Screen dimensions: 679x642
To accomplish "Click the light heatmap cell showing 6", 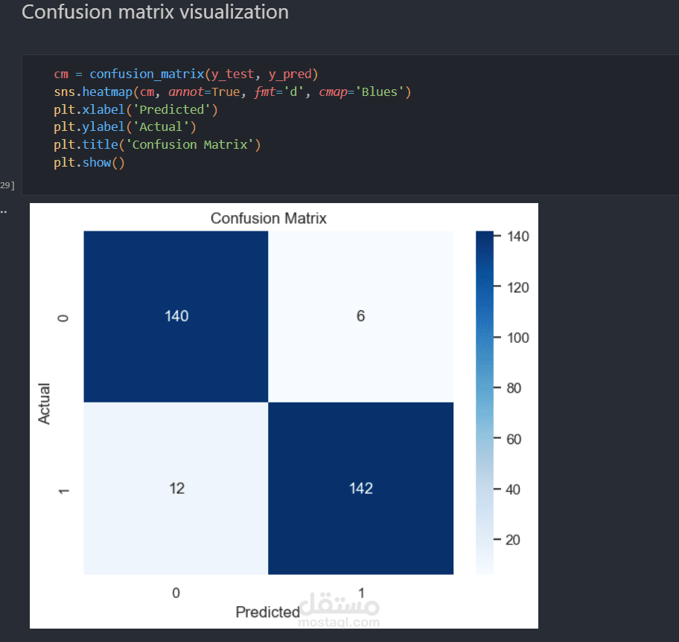I will point(360,316).
